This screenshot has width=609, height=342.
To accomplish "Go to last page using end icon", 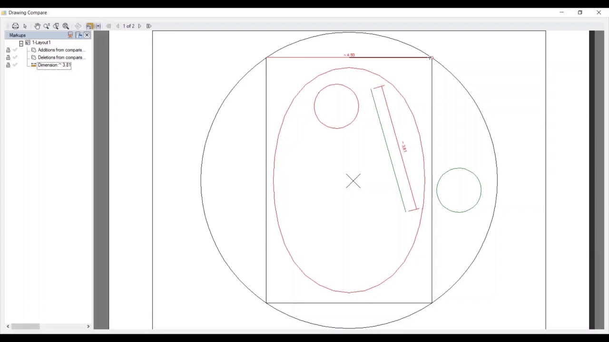I will [149, 26].
